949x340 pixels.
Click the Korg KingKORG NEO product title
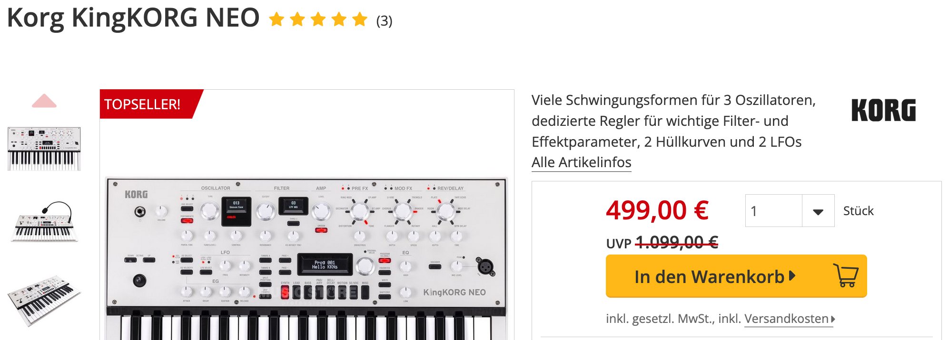click(133, 18)
